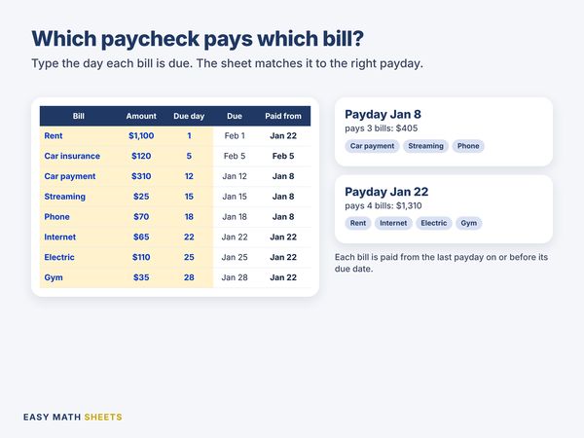Click the Streaming chip under Payday Jan 8
Viewport: 584px width, 438px height.
coord(425,146)
